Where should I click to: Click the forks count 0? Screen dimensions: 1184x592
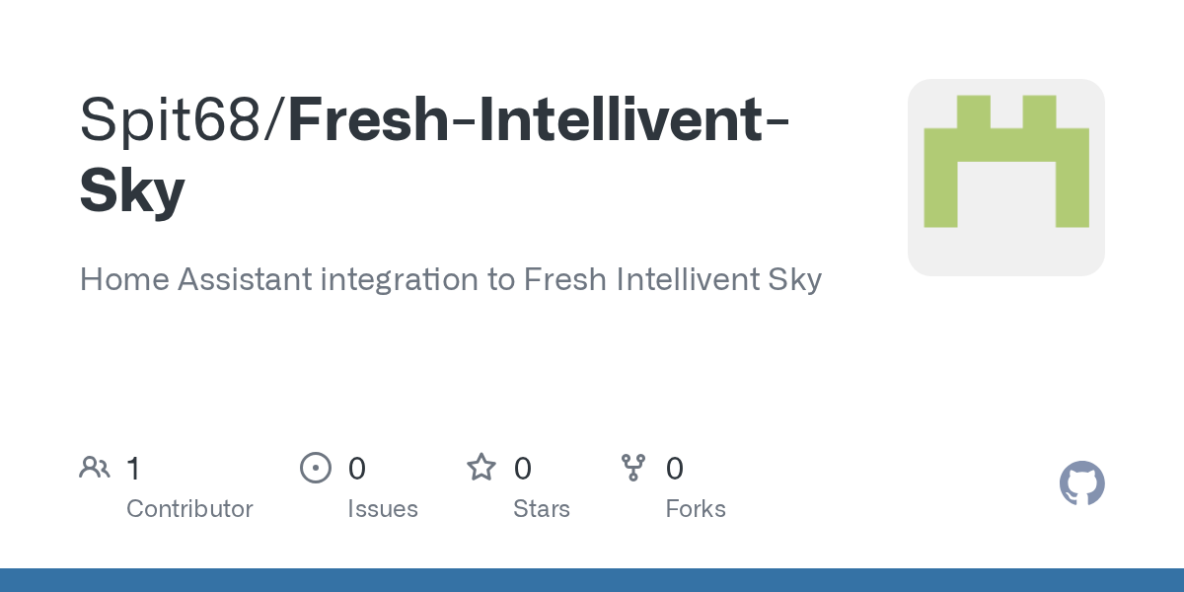[675, 468]
